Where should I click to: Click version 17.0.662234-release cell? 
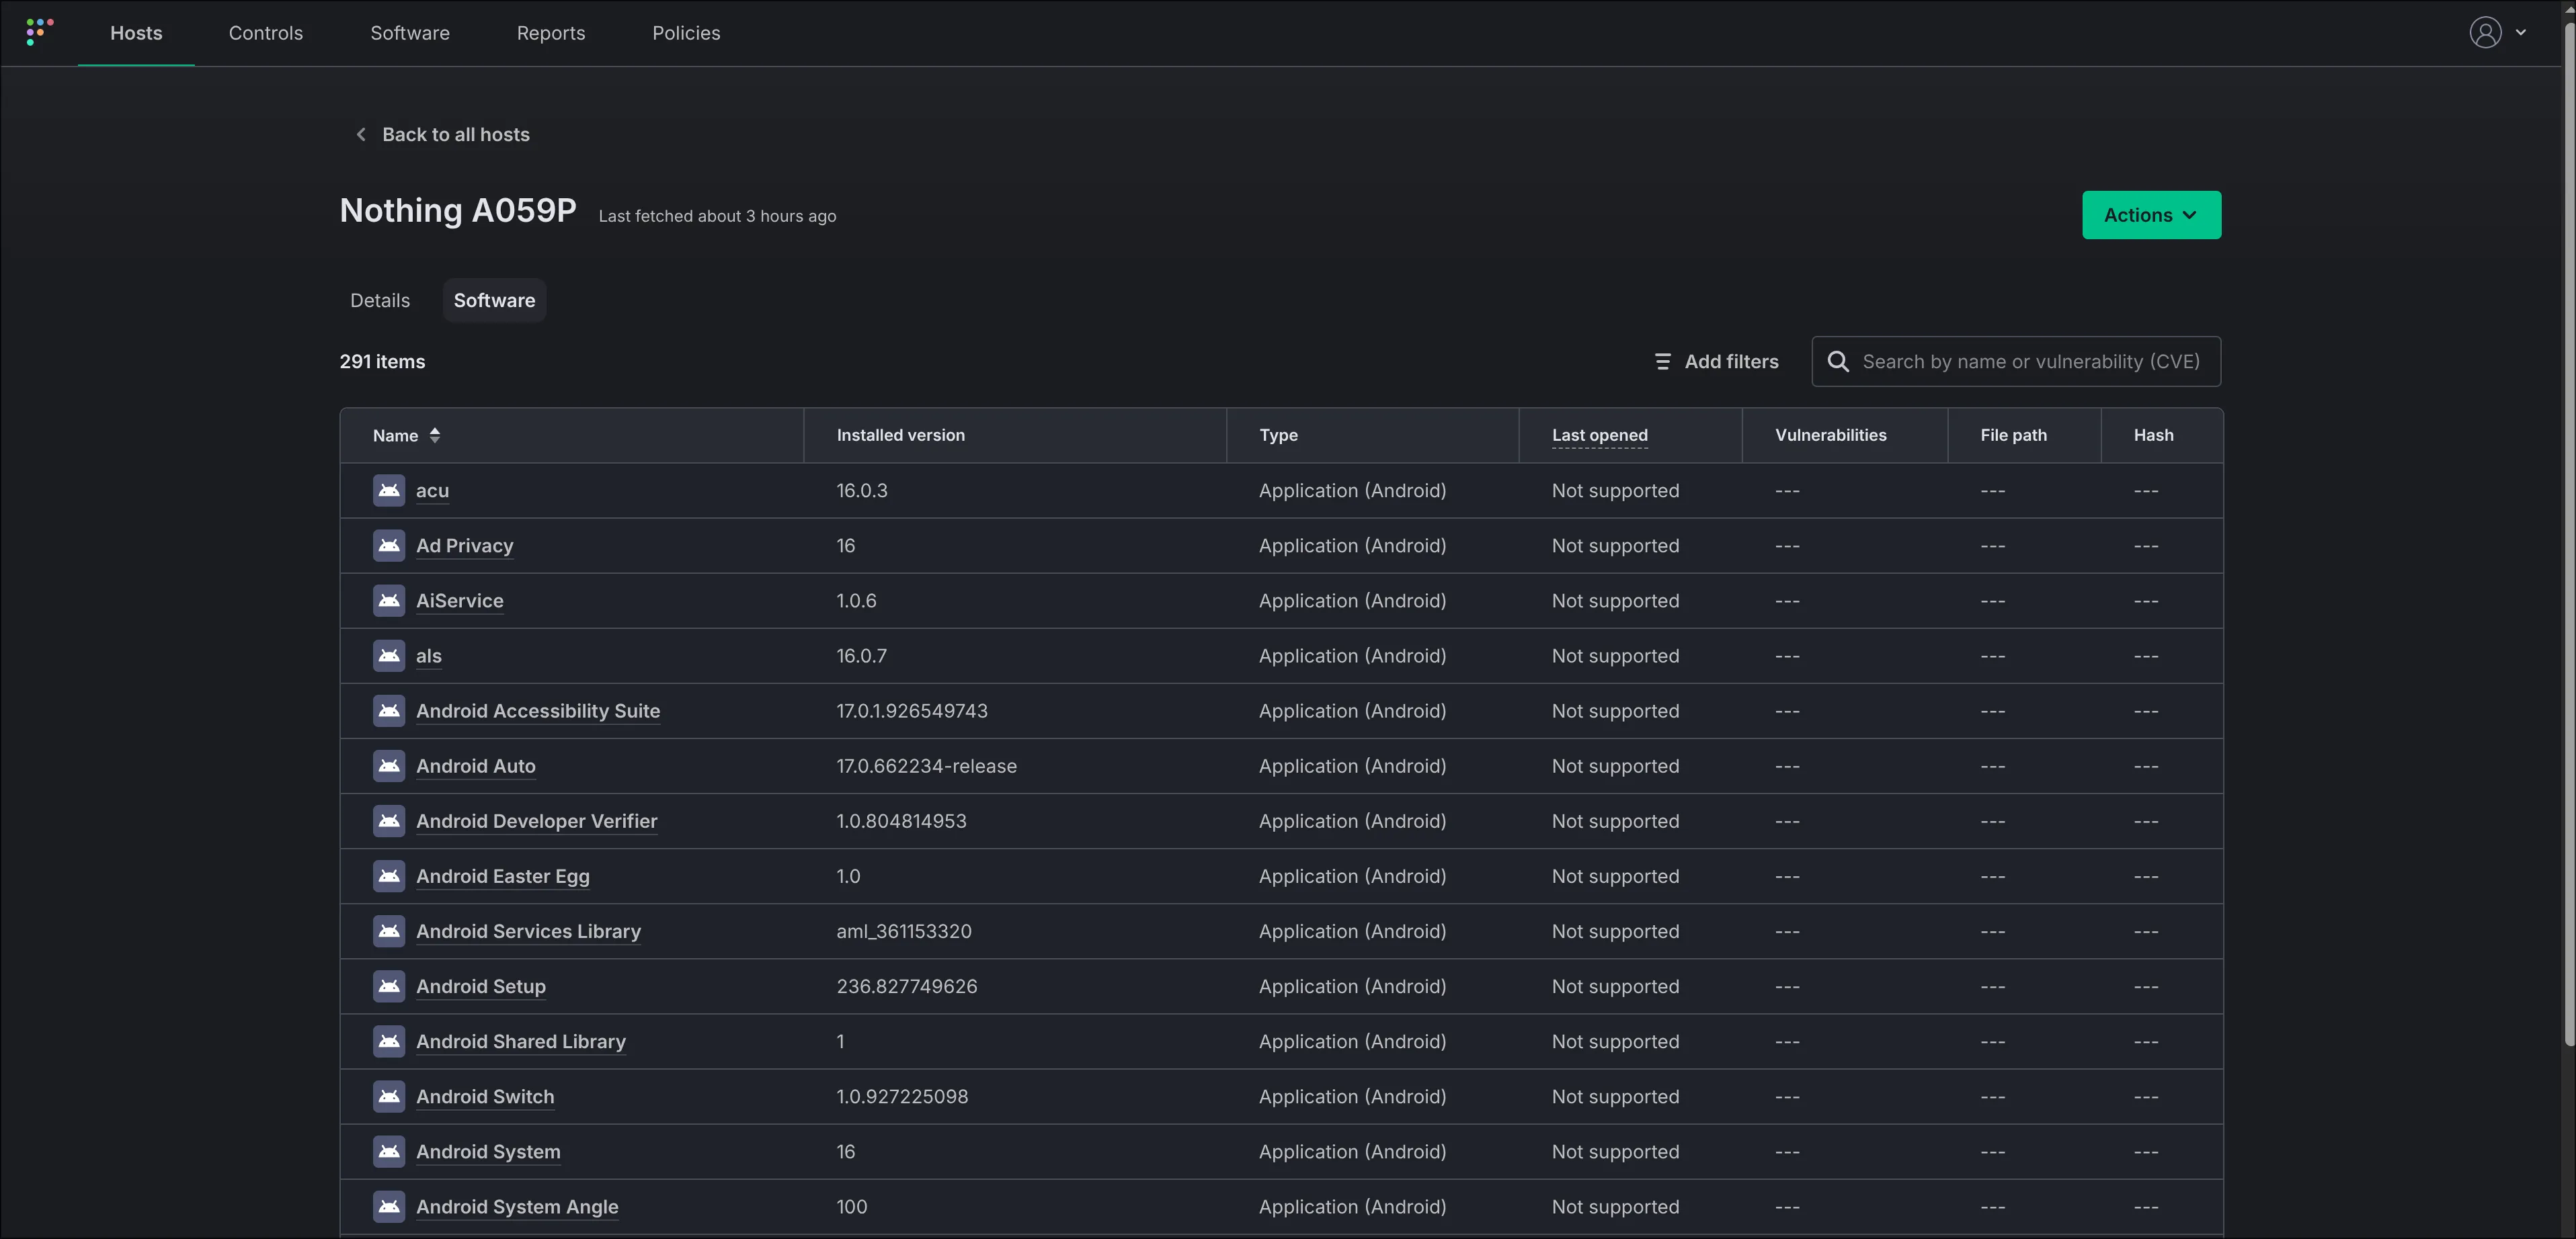(x=926, y=765)
